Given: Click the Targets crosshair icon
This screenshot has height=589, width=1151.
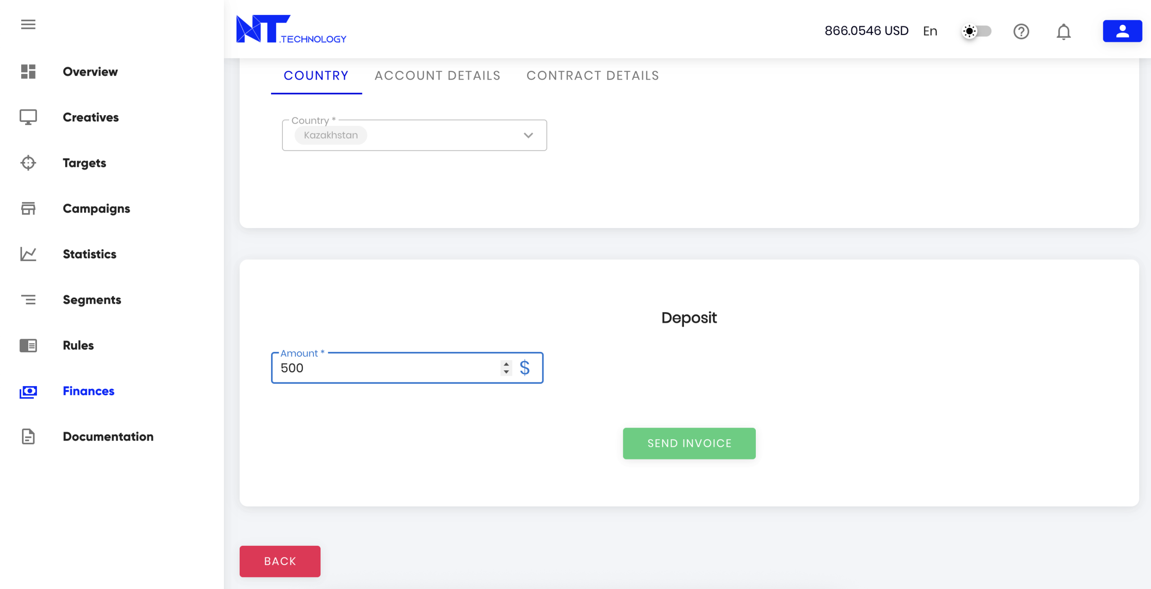Looking at the screenshot, I should 28,163.
